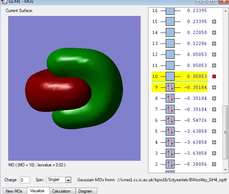Click the MO list scrollbar up arrow
The width and height of the screenshot is (229, 194).
pos(225,11)
